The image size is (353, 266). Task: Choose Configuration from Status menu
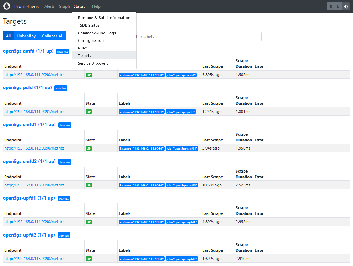click(104, 40)
